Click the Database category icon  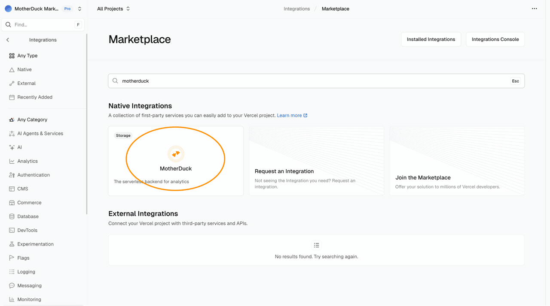click(11, 216)
